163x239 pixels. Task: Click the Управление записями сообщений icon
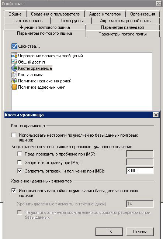tap(14, 56)
